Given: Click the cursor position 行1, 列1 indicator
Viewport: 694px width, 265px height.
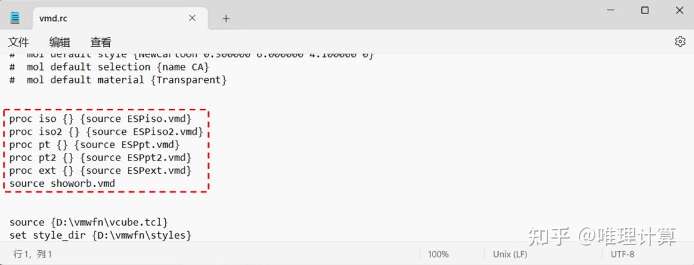Looking at the screenshot, I should [x=33, y=254].
